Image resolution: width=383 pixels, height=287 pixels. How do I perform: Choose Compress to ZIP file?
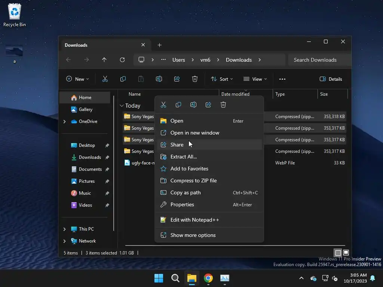(209, 180)
